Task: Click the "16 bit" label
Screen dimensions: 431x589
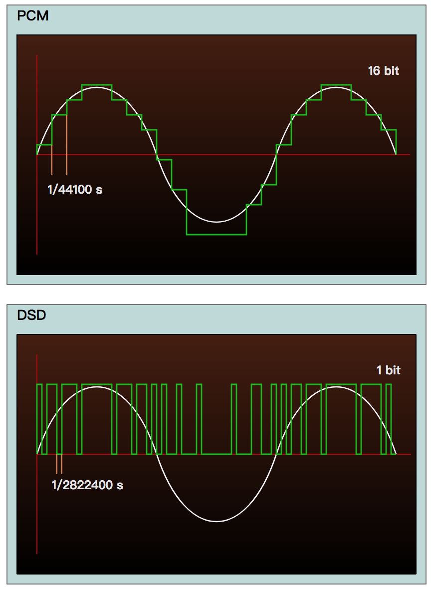Action: (383, 71)
